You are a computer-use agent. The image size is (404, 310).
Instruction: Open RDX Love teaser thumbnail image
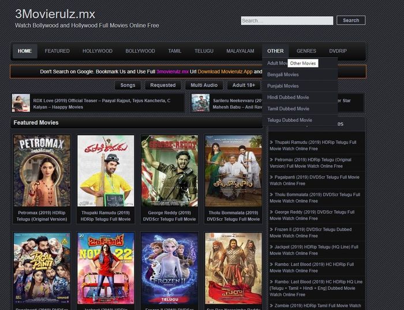21,103
